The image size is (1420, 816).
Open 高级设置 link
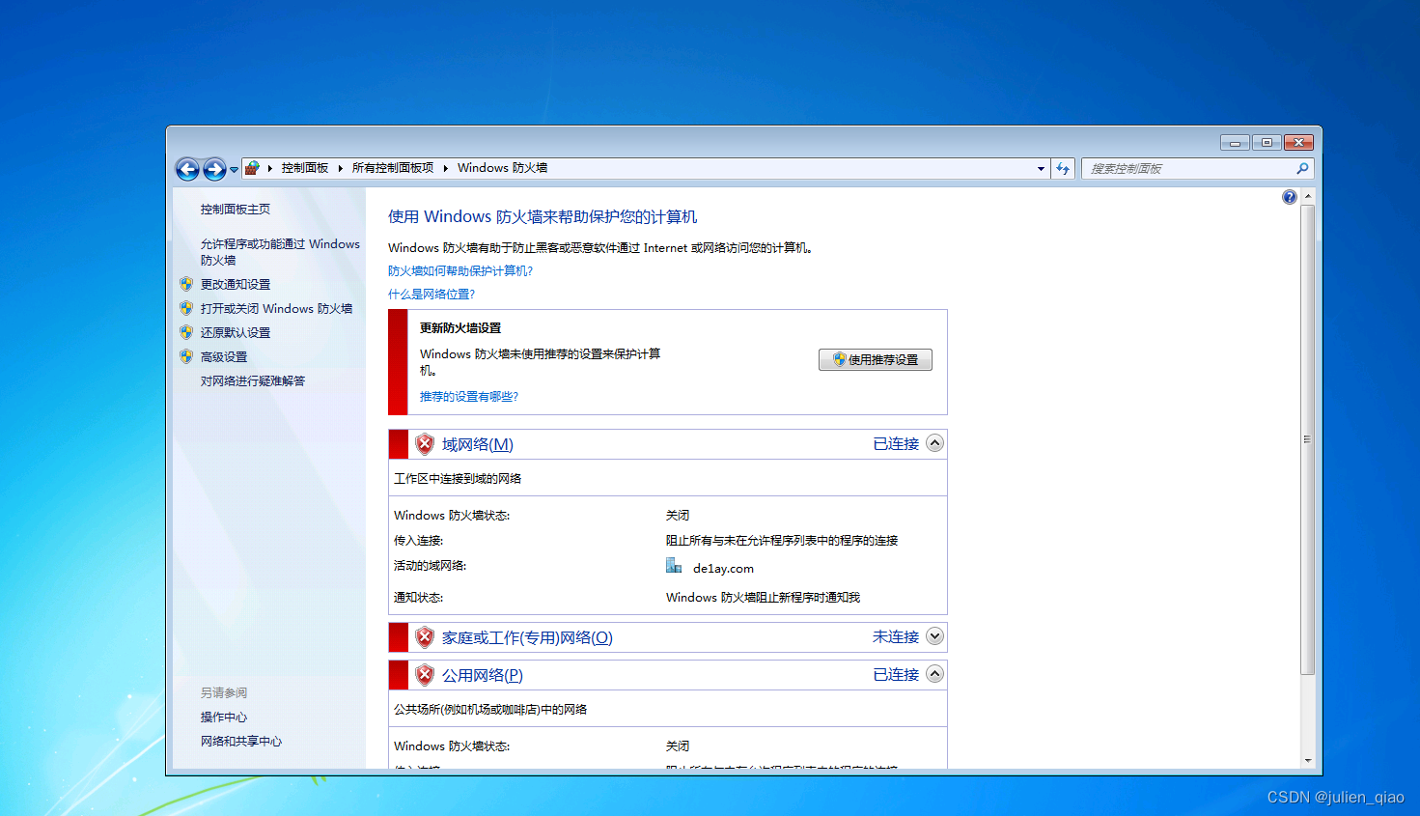(x=224, y=357)
